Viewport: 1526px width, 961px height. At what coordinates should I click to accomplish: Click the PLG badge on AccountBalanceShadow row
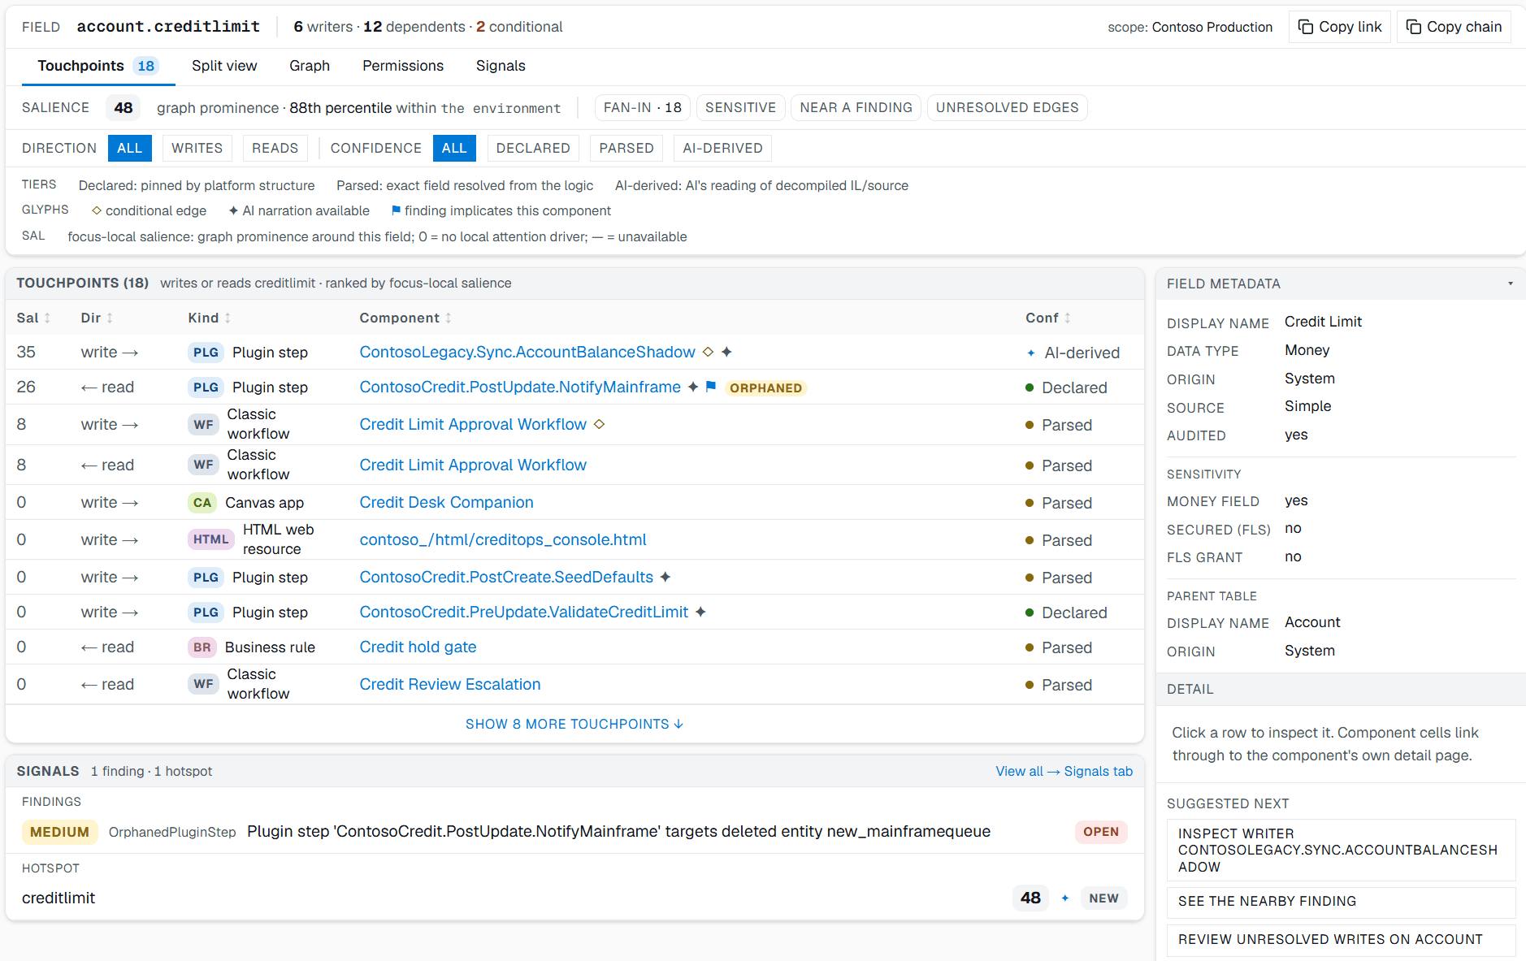pos(206,352)
